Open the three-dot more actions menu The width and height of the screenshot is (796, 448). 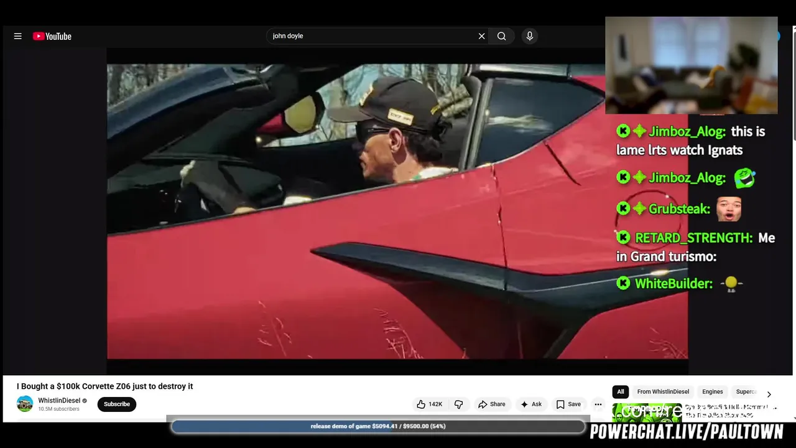(598, 404)
